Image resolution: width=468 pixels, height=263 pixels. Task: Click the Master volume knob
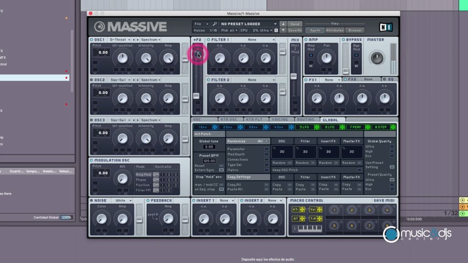coord(377,58)
